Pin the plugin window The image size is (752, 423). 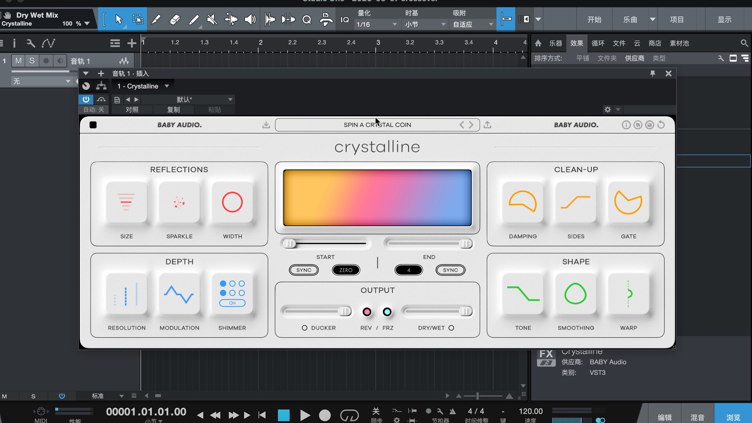[x=653, y=73]
